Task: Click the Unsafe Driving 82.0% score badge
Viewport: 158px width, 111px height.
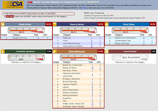Action: (x=49, y=24)
